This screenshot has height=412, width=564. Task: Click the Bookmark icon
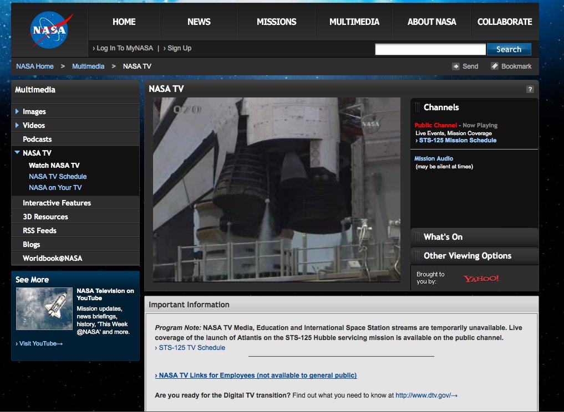(x=495, y=66)
